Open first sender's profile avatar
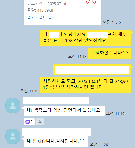This screenshot has height=148, width=135. pos(13,106)
